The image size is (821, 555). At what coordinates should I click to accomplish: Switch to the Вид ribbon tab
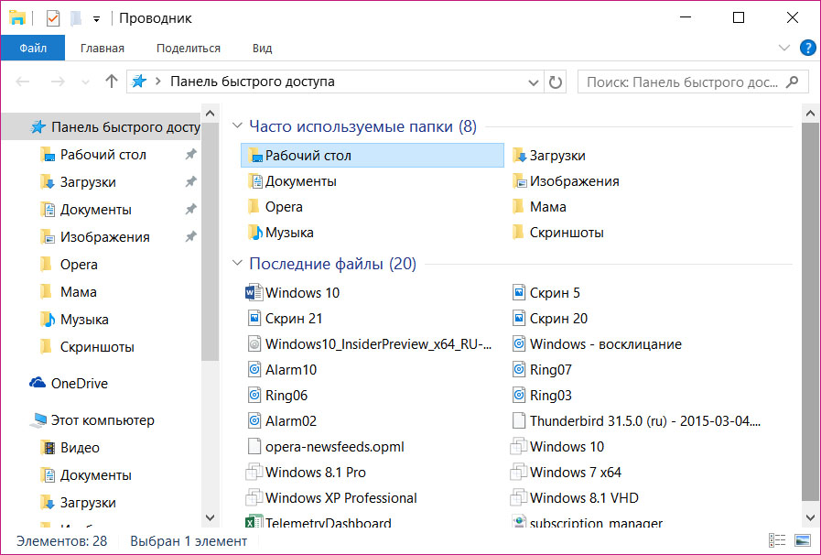coord(262,48)
